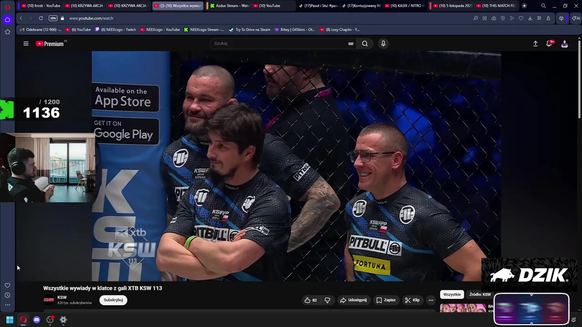Open the on-screen keyboard icon in search
The image size is (582, 327).
(x=351, y=44)
